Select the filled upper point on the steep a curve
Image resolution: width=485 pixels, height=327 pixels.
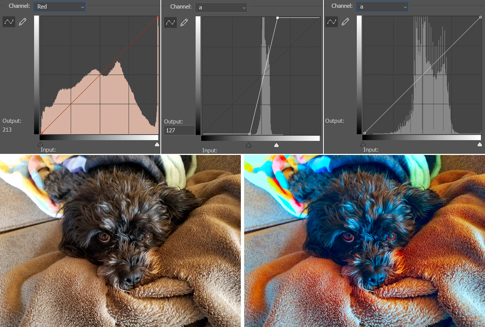pyautogui.click(x=278, y=18)
